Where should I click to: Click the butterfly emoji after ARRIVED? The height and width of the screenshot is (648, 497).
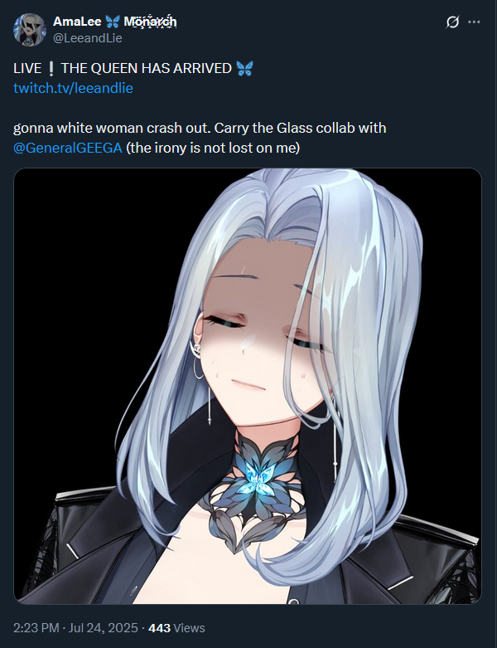245,68
